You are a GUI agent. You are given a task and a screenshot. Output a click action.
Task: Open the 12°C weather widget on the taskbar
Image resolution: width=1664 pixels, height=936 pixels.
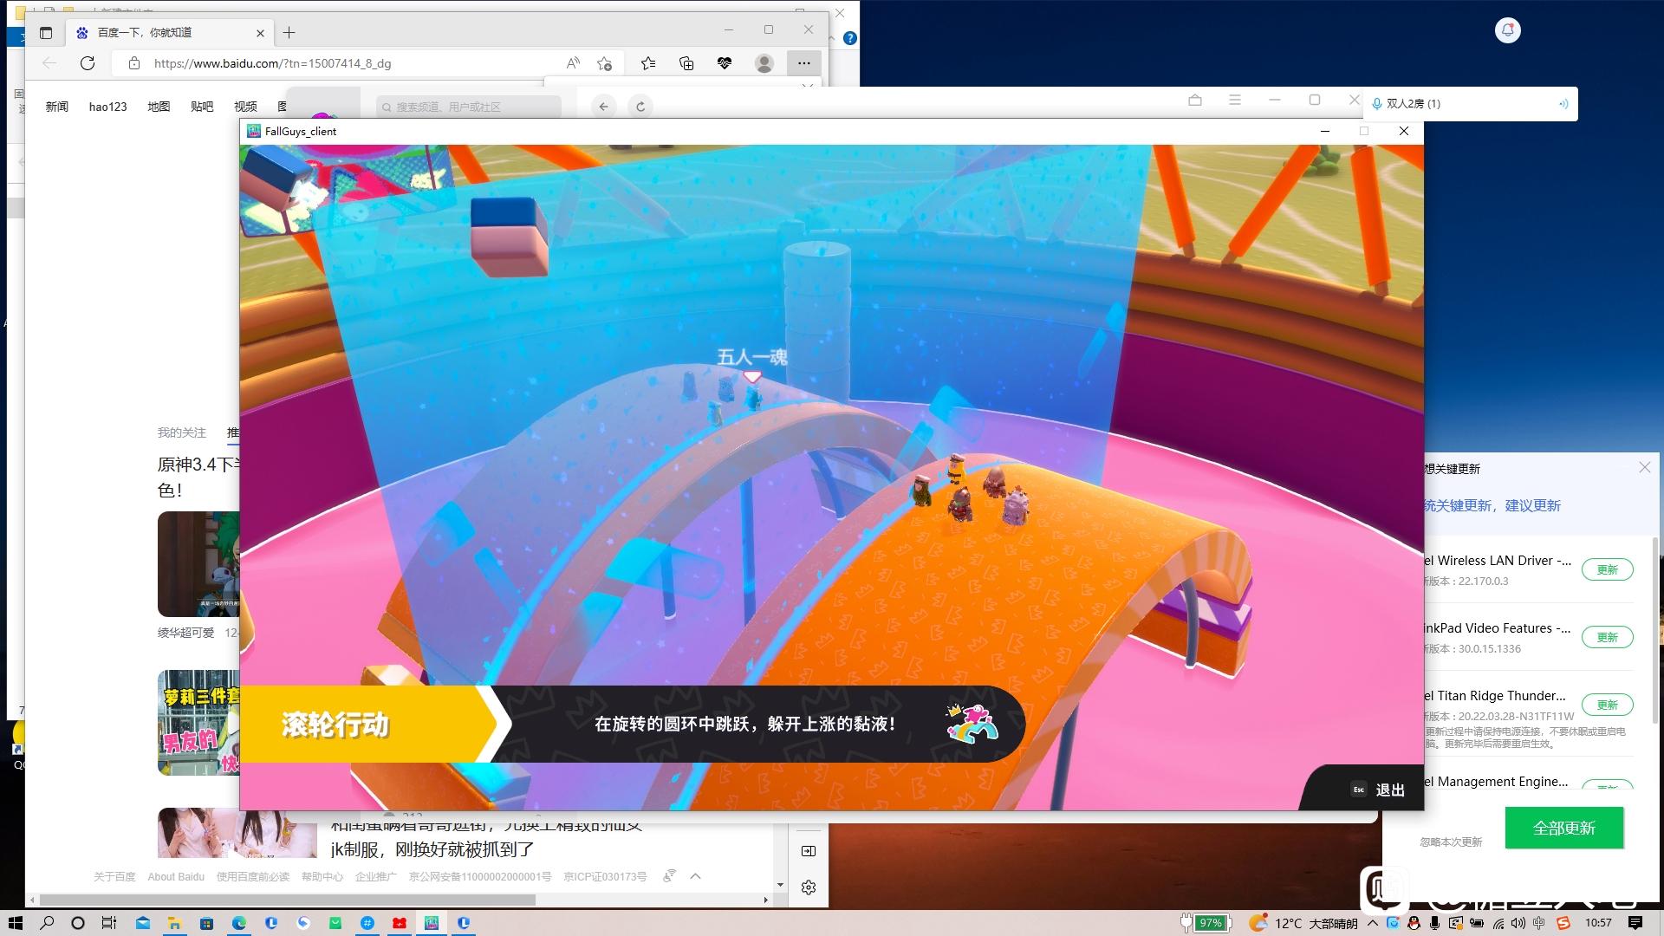pos(1303,923)
